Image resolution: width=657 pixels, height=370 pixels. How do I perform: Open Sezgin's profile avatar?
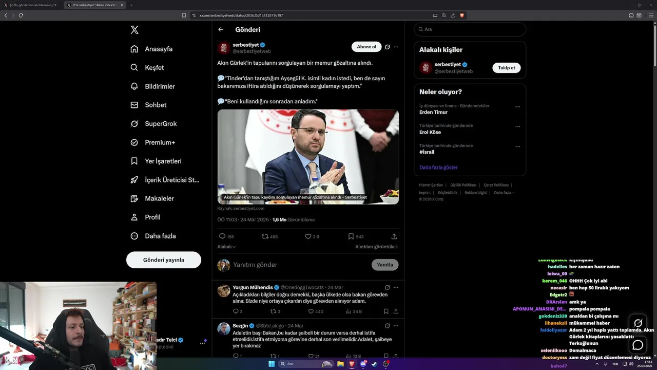tap(224, 329)
